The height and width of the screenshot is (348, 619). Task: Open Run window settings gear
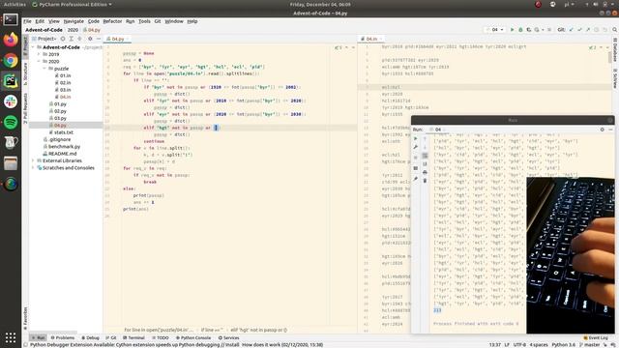(602, 130)
